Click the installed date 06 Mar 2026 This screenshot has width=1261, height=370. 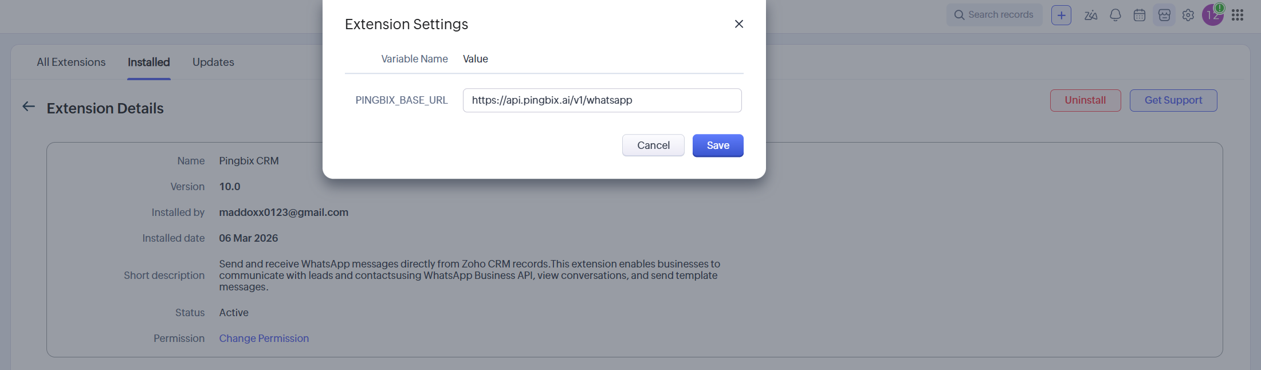pyautogui.click(x=249, y=238)
